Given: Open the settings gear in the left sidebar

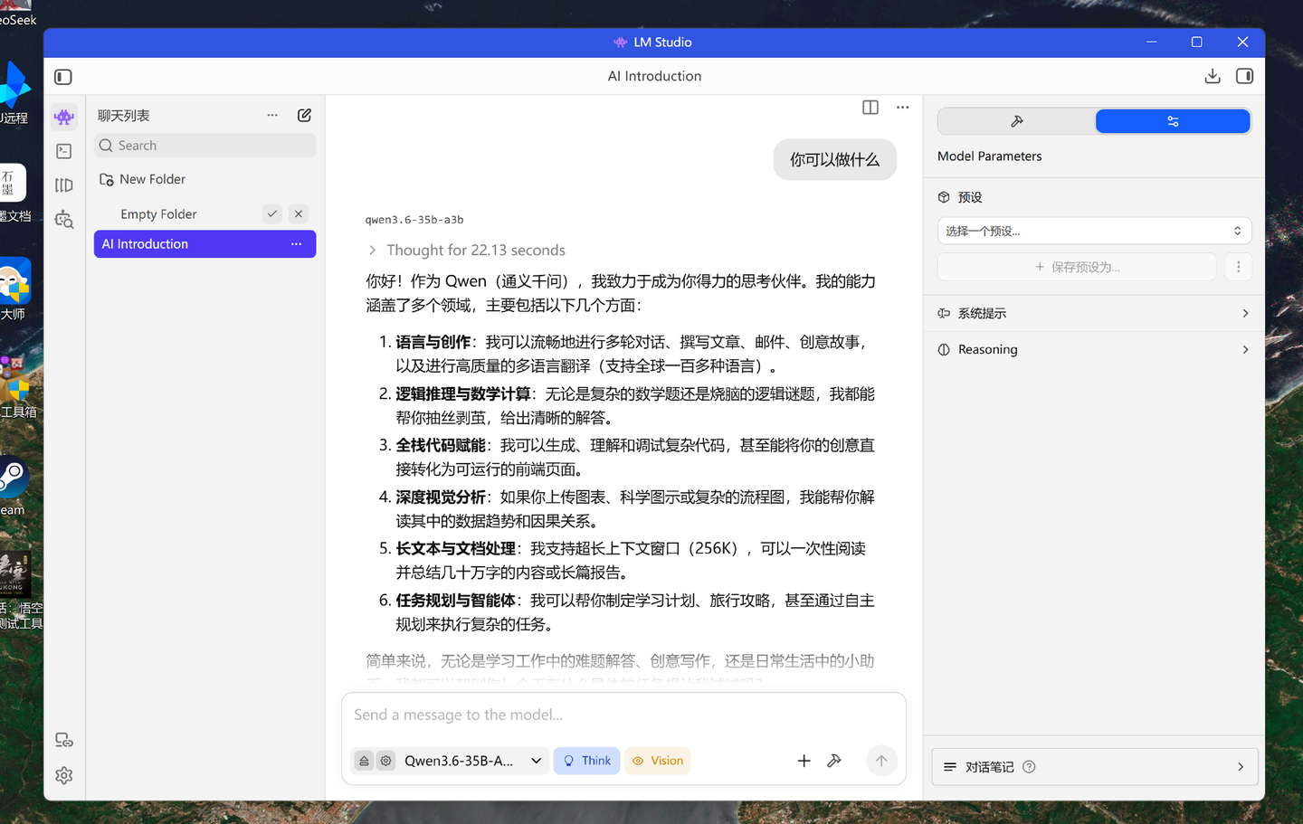Looking at the screenshot, I should 64,775.
